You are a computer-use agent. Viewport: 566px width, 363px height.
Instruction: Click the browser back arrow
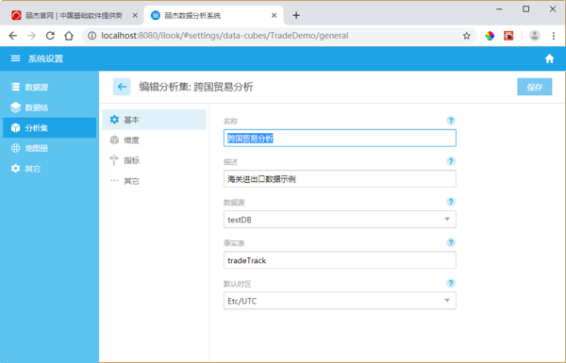click(x=13, y=36)
